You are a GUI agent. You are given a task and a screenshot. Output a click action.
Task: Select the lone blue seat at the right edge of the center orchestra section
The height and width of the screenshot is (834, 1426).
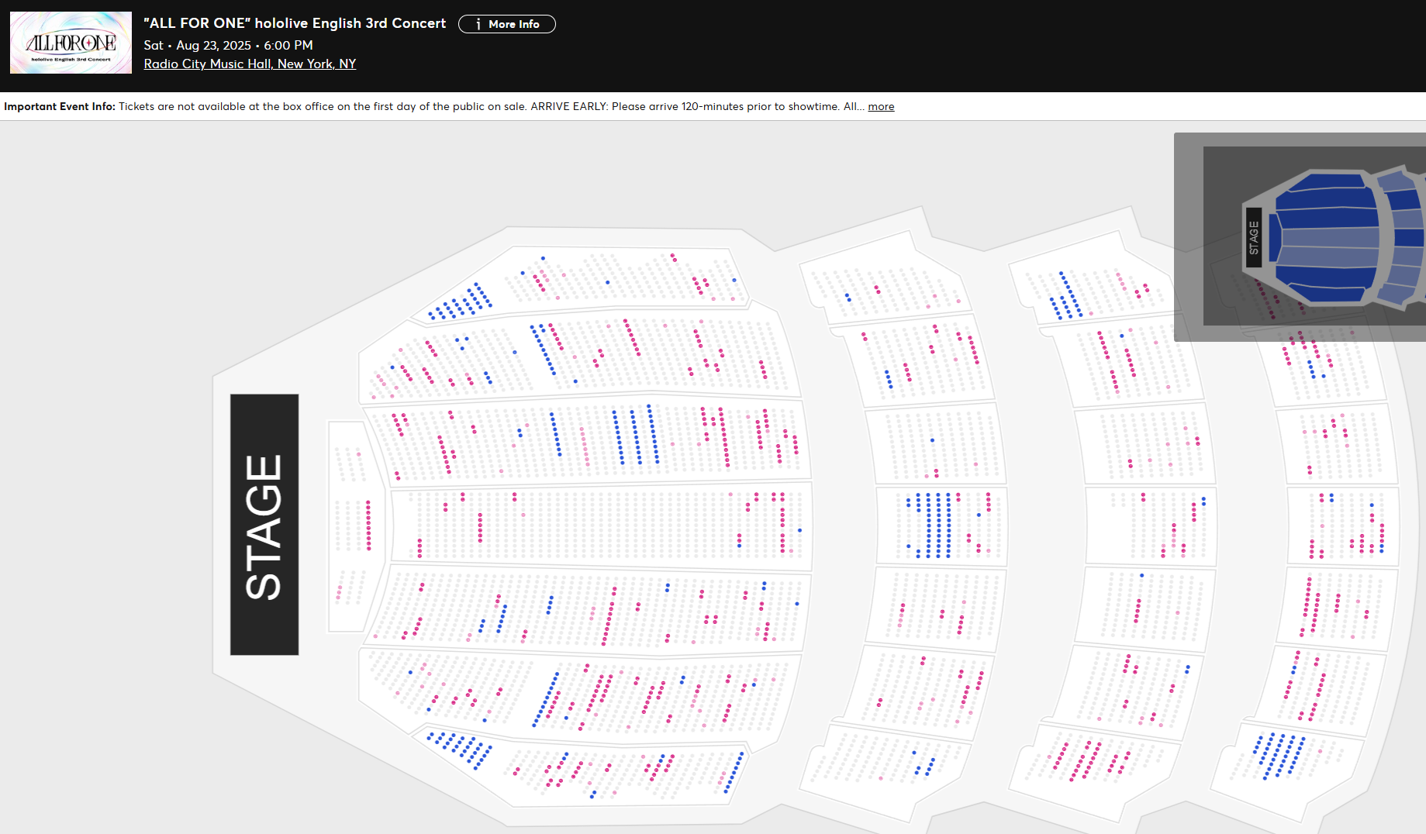[x=799, y=530]
